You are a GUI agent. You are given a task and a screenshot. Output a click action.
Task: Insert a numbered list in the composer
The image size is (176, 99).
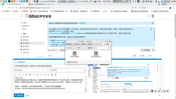pyautogui.click(x=45, y=75)
